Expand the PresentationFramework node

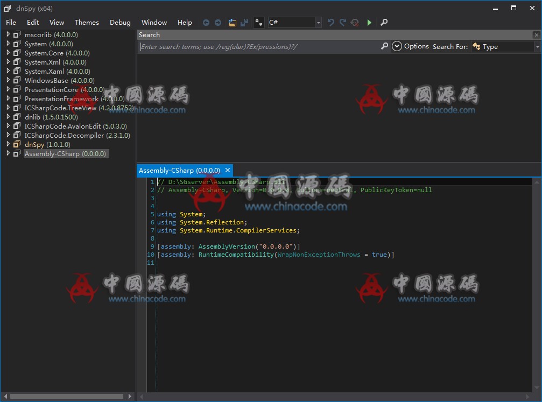coord(8,98)
